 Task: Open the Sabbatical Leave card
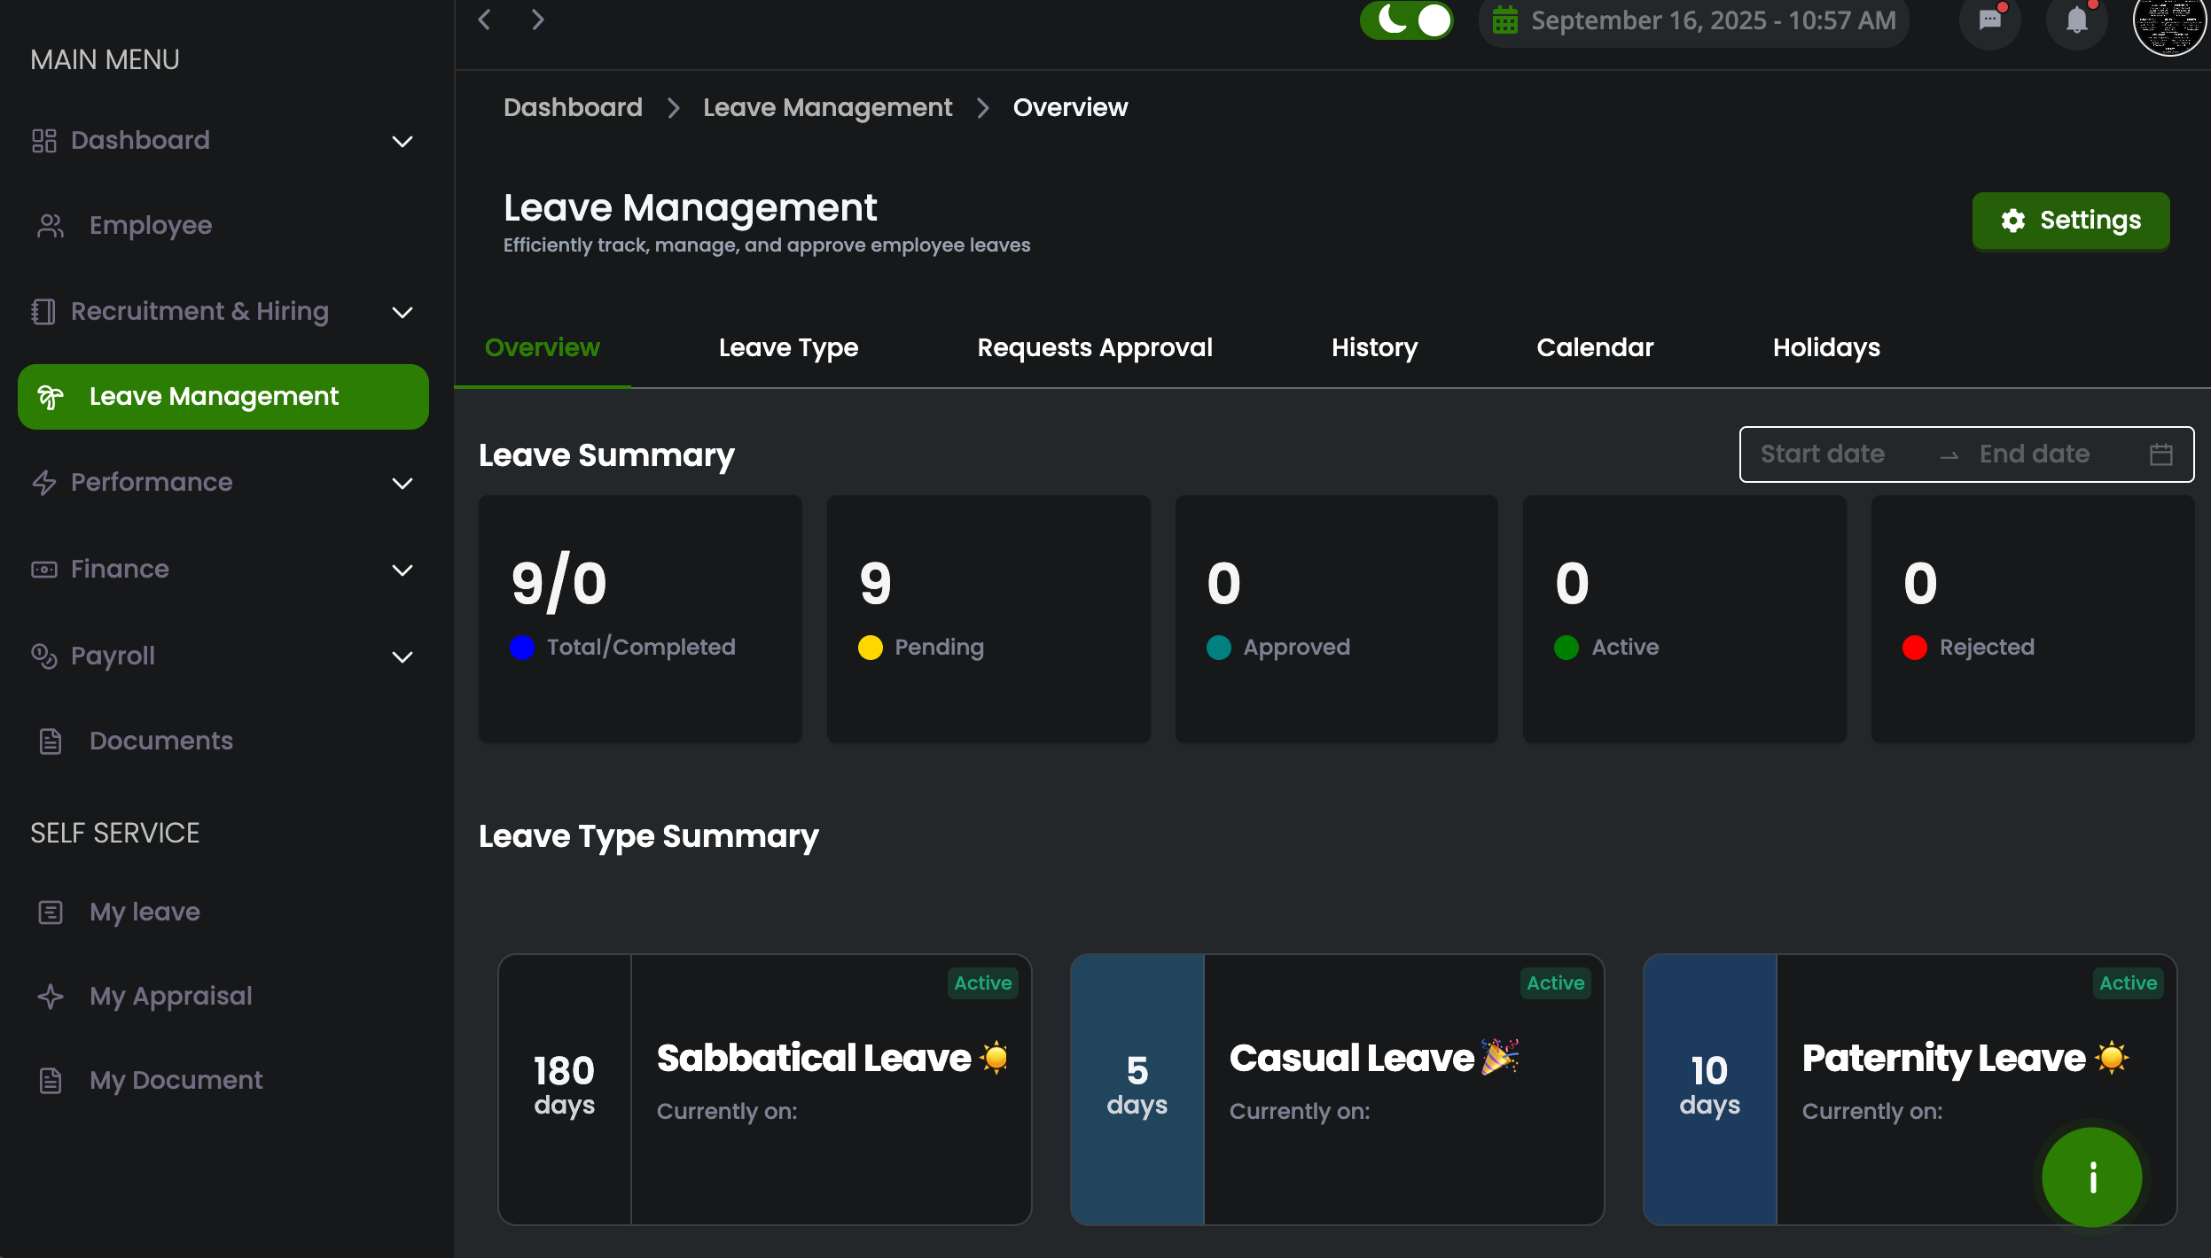765,1090
